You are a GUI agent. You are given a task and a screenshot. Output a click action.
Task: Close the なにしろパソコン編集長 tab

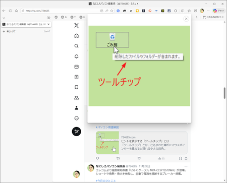[x=48, y=24]
